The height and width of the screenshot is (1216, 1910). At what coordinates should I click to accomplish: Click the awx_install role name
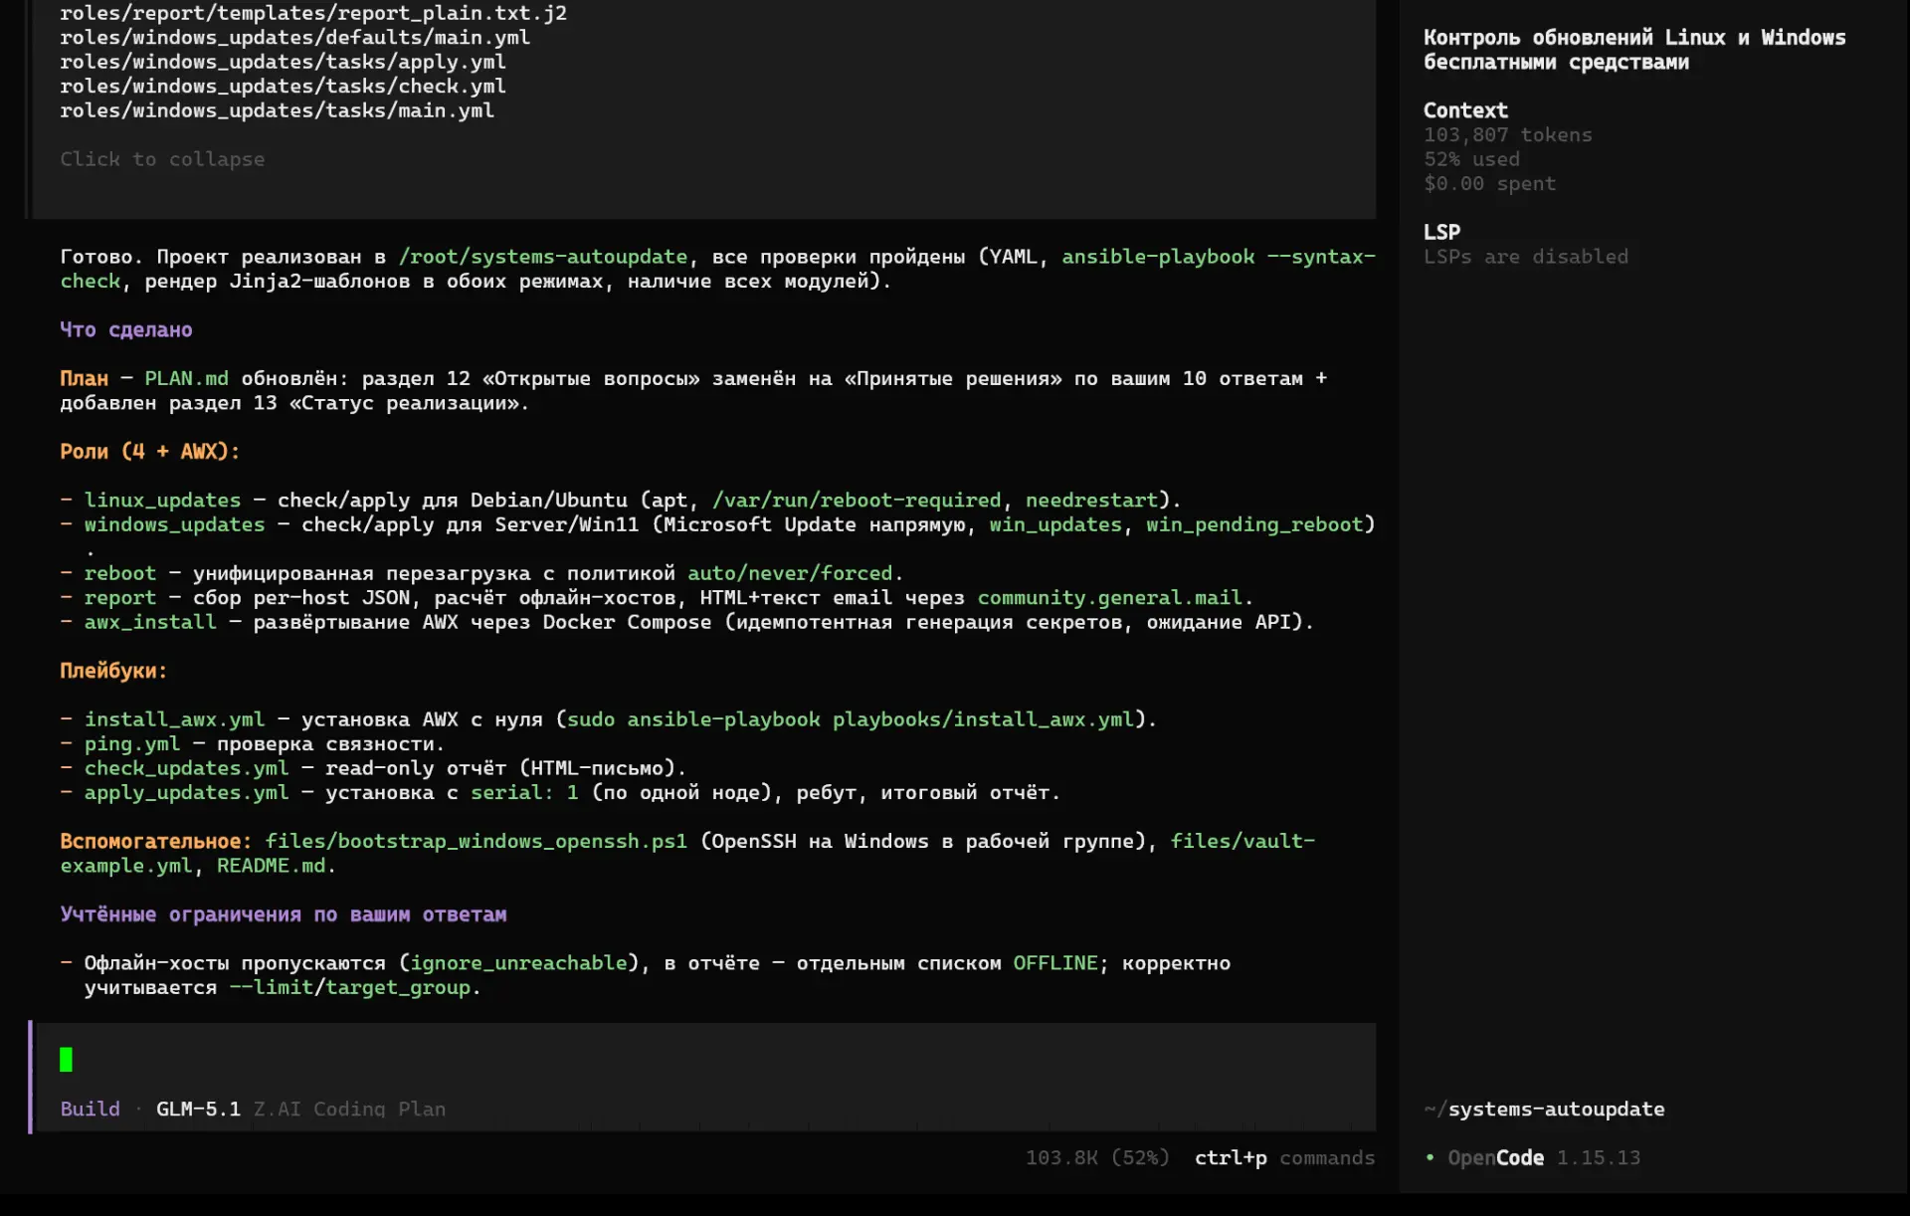pyautogui.click(x=150, y=622)
